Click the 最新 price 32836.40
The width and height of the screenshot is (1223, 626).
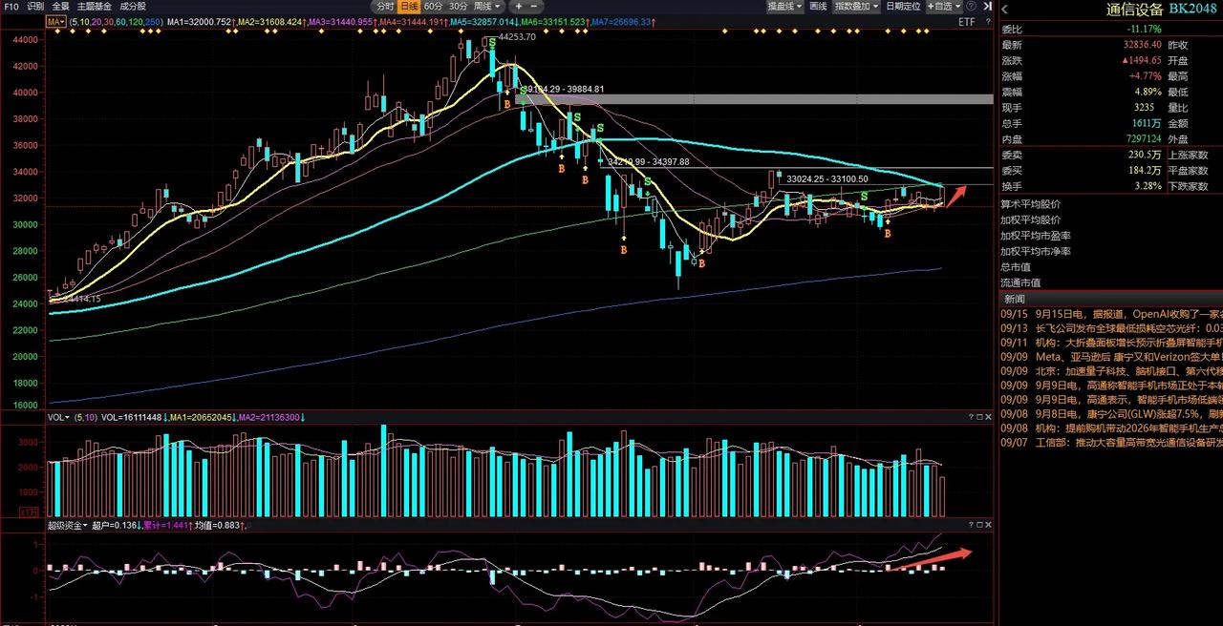click(1143, 44)
